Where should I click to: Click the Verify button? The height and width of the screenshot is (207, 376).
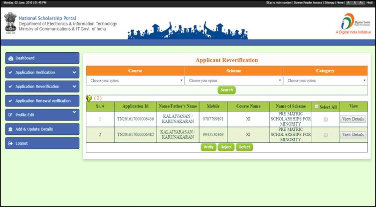(x=208, y=147)
